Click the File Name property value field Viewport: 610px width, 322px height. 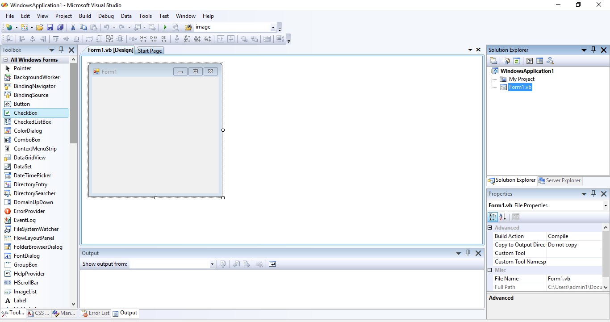coord(574,279)
